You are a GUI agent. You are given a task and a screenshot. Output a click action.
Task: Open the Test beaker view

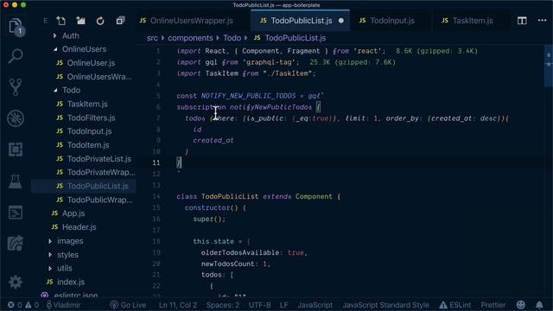tap(16, 181)
